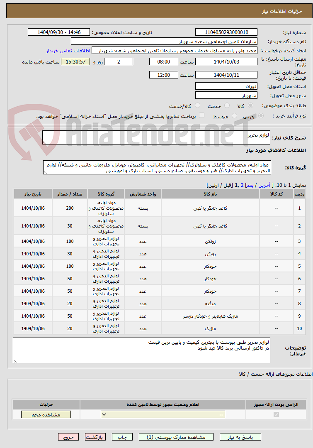Click the نام کالا column header
The height and width of the screenshot is (448, 313).
pyautogui.click(x=210, y=194)
